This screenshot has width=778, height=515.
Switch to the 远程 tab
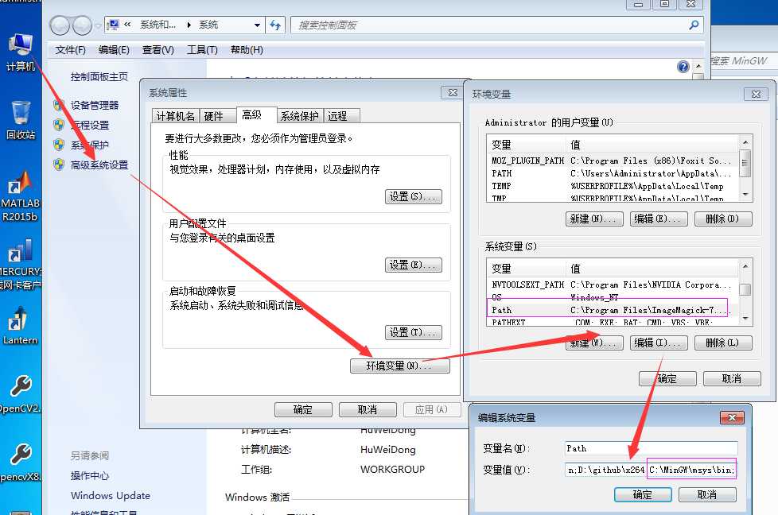pos(341,116)
